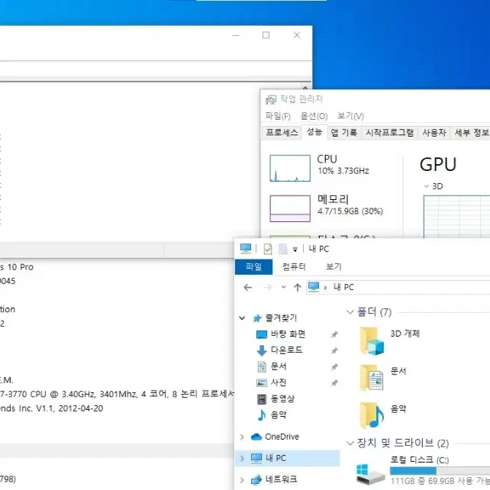
Task: Open Task Manager 보기(V) menu
Action: pos(350,116)
